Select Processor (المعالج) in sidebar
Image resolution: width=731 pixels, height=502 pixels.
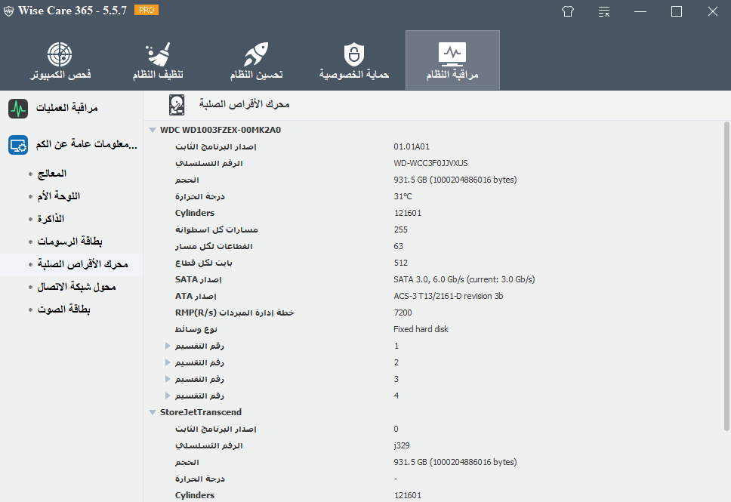[52, 174]
